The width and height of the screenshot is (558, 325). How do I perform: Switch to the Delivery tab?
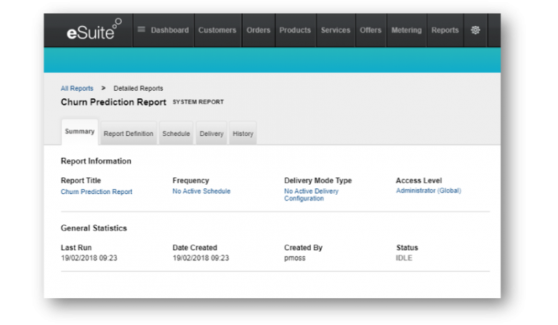coord(211,134)
